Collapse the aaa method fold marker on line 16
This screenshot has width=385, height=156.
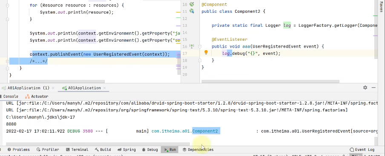(200, 46)
